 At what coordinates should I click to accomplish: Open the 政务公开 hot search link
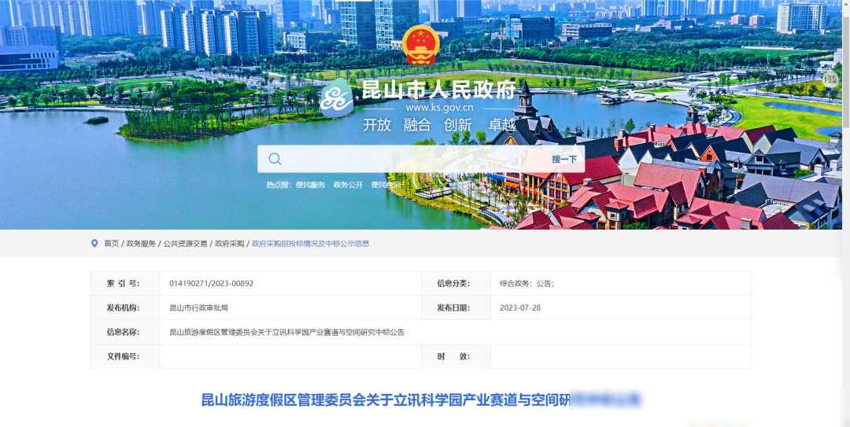pyautogui.click(x=348, y=185)
